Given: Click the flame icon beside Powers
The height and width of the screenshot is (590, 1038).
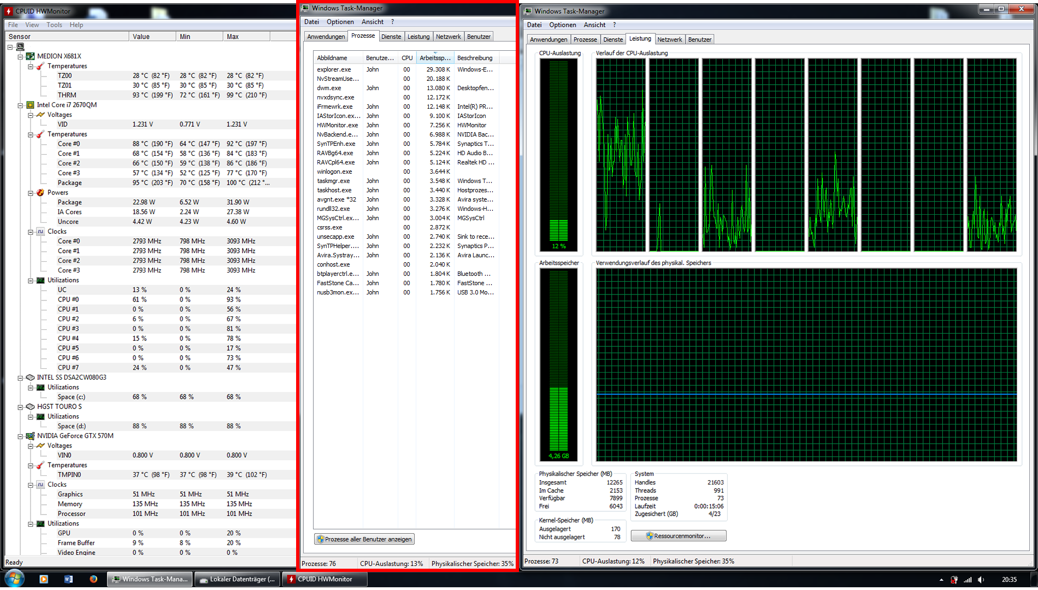Looking at the screenshot, I should 40,193.
